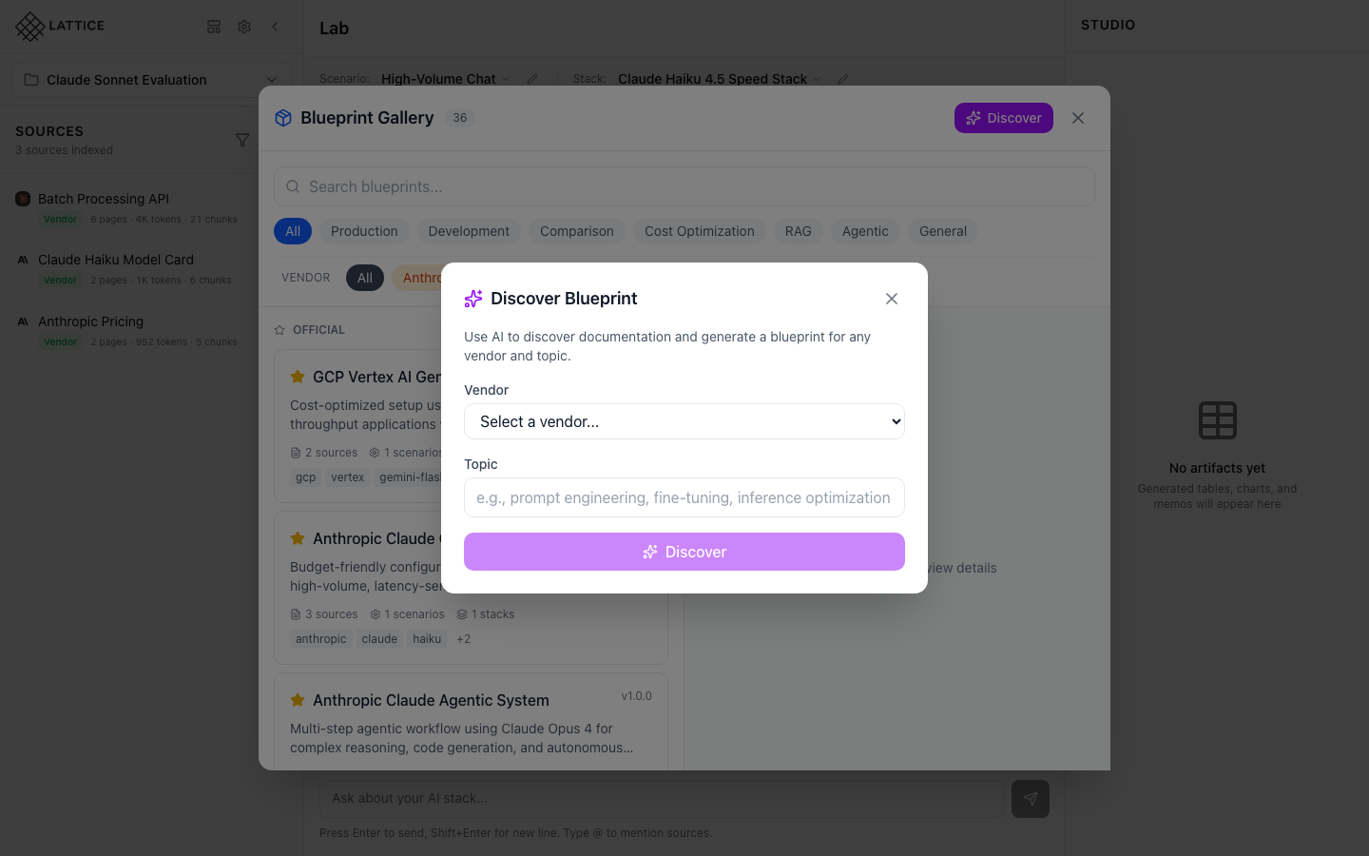Close the Discover Blueprint dialog

coord(891,299)
